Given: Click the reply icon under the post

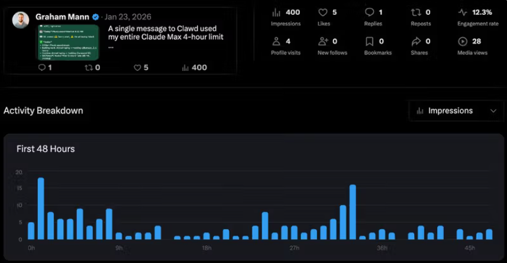Looking at the screenshot, I should (x=42, y=67).
